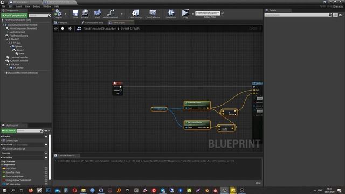Open the Asset menu
345x194 pixels.
[19, 6]
